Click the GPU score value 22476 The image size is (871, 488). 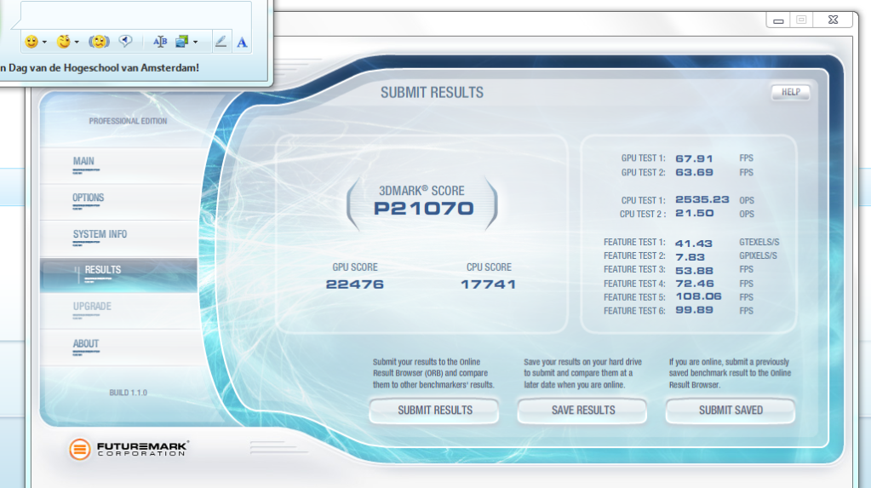354,284
